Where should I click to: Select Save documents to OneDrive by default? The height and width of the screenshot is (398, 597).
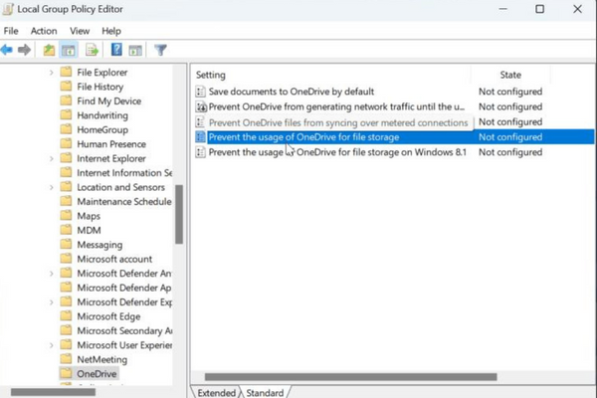click(292, 92)
